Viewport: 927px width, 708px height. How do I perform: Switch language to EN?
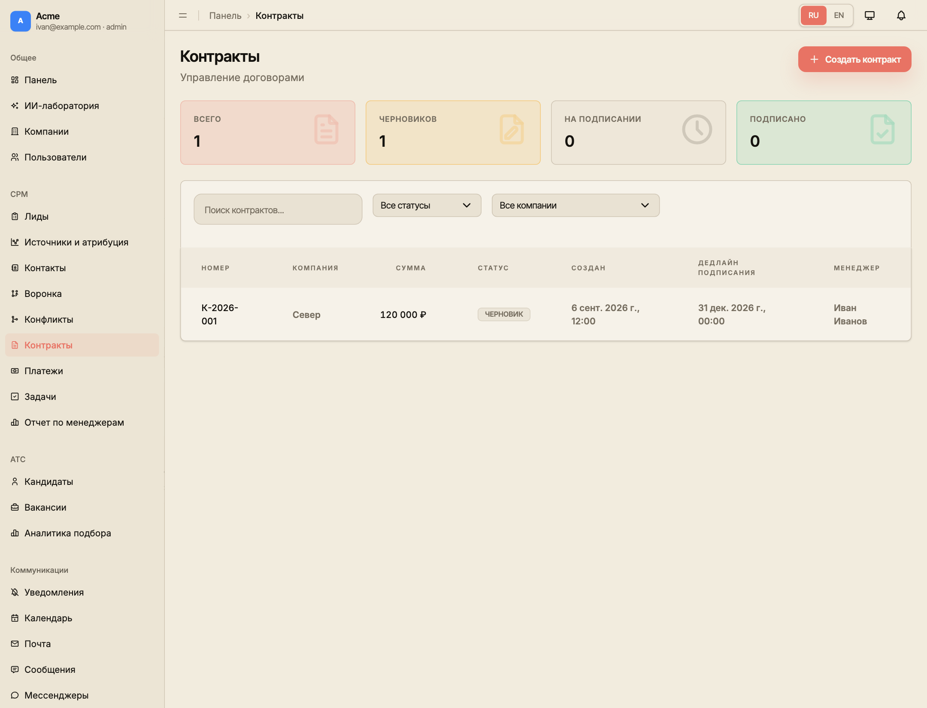839,15
